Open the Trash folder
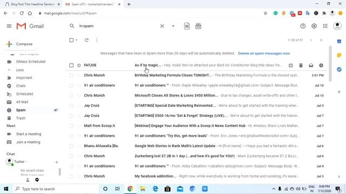Viewport: 346px width, 194px height. pyautogui.click(x=21, y=118)
